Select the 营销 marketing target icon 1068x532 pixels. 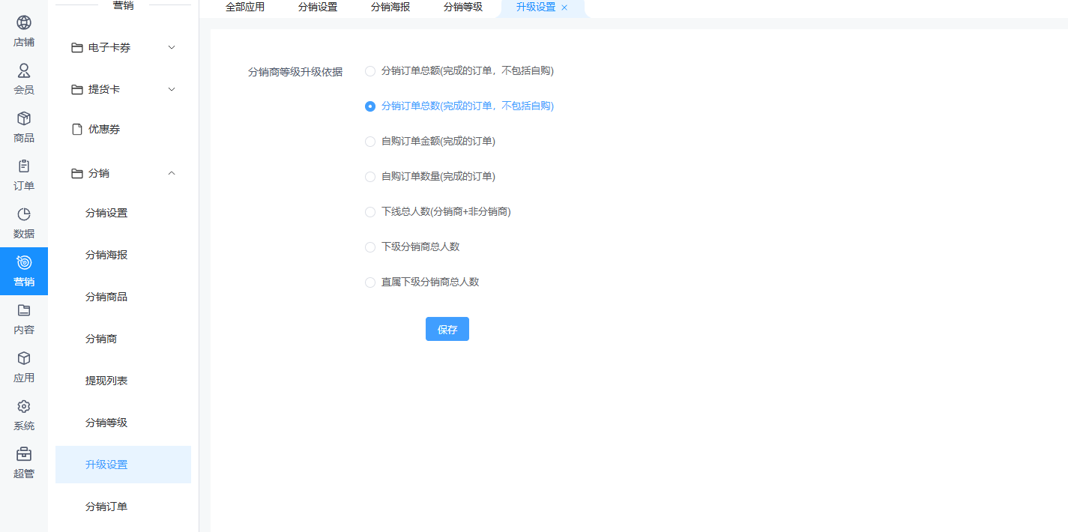point(24,262)
